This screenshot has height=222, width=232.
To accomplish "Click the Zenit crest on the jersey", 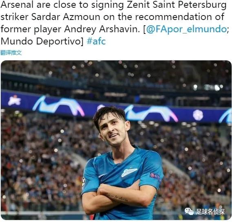I will (129, 172).
